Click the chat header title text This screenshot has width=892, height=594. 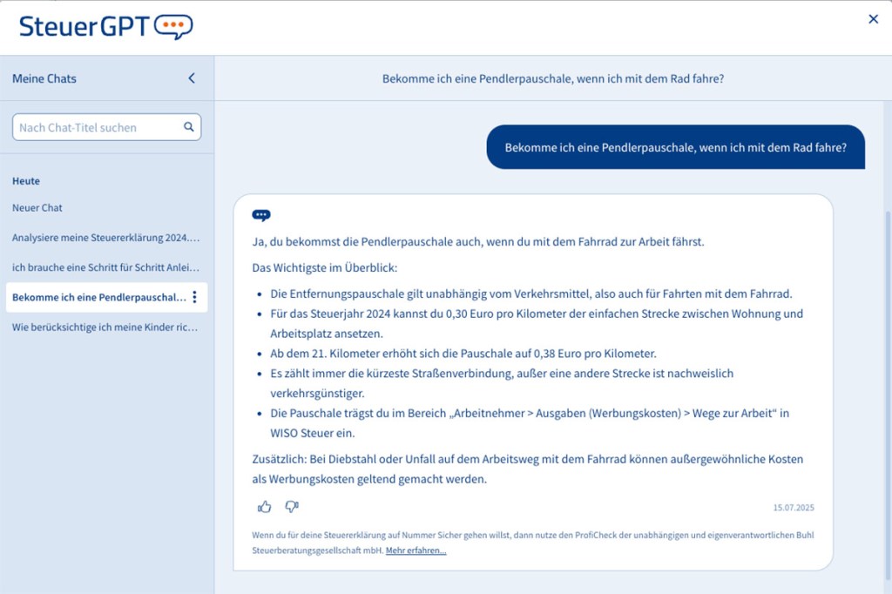point(553,78)
